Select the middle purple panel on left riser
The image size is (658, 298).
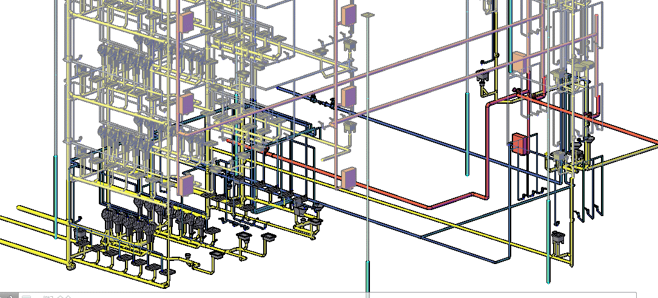point(186,103)
